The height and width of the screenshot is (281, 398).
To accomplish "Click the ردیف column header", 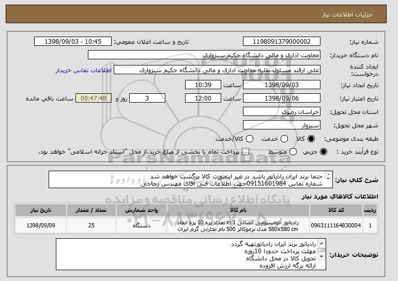I will click(370, 210).
